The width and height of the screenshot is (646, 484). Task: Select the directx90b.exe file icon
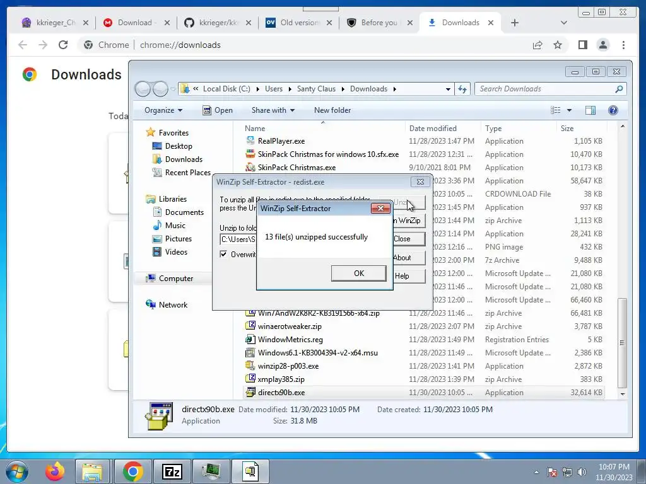pyautogui.click(x=250, y=392)
